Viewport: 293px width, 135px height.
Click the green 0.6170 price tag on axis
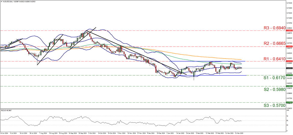point(288,75)
